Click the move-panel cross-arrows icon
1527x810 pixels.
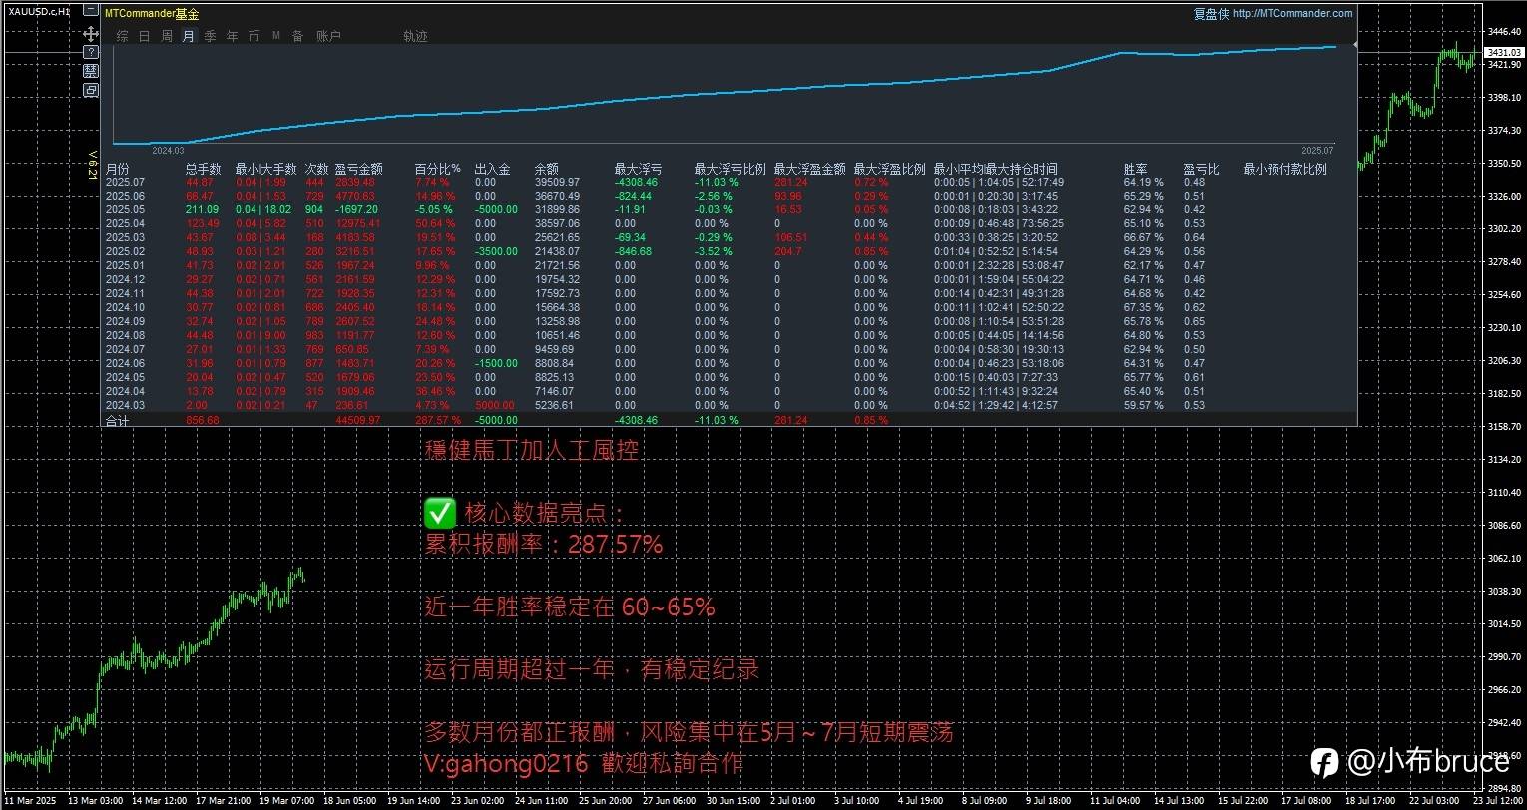(91, 34)
